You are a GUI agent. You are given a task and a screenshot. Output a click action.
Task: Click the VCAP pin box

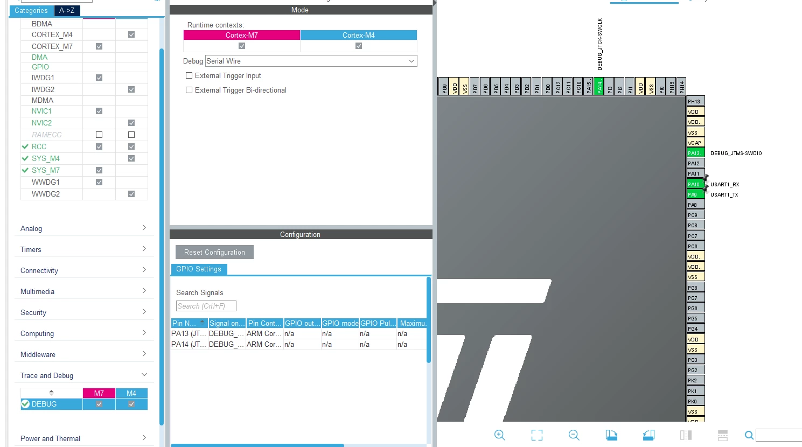pyautogui.click(x=695, y=143)
